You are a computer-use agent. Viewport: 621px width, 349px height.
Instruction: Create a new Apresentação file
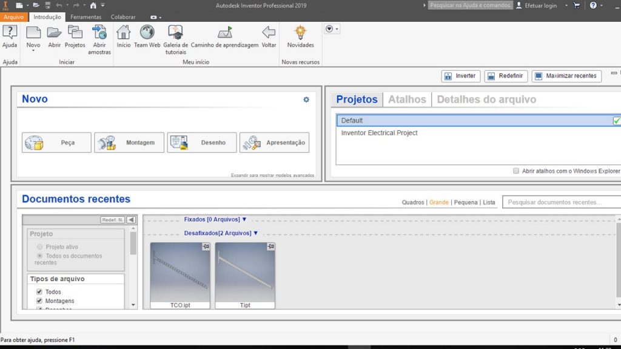pyautogui.click(x=275, y=142)
